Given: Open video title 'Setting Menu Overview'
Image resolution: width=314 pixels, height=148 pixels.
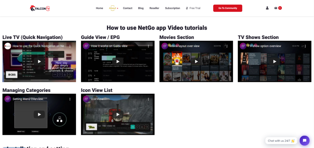Looking at the screenshot, I should pos(28,99).
